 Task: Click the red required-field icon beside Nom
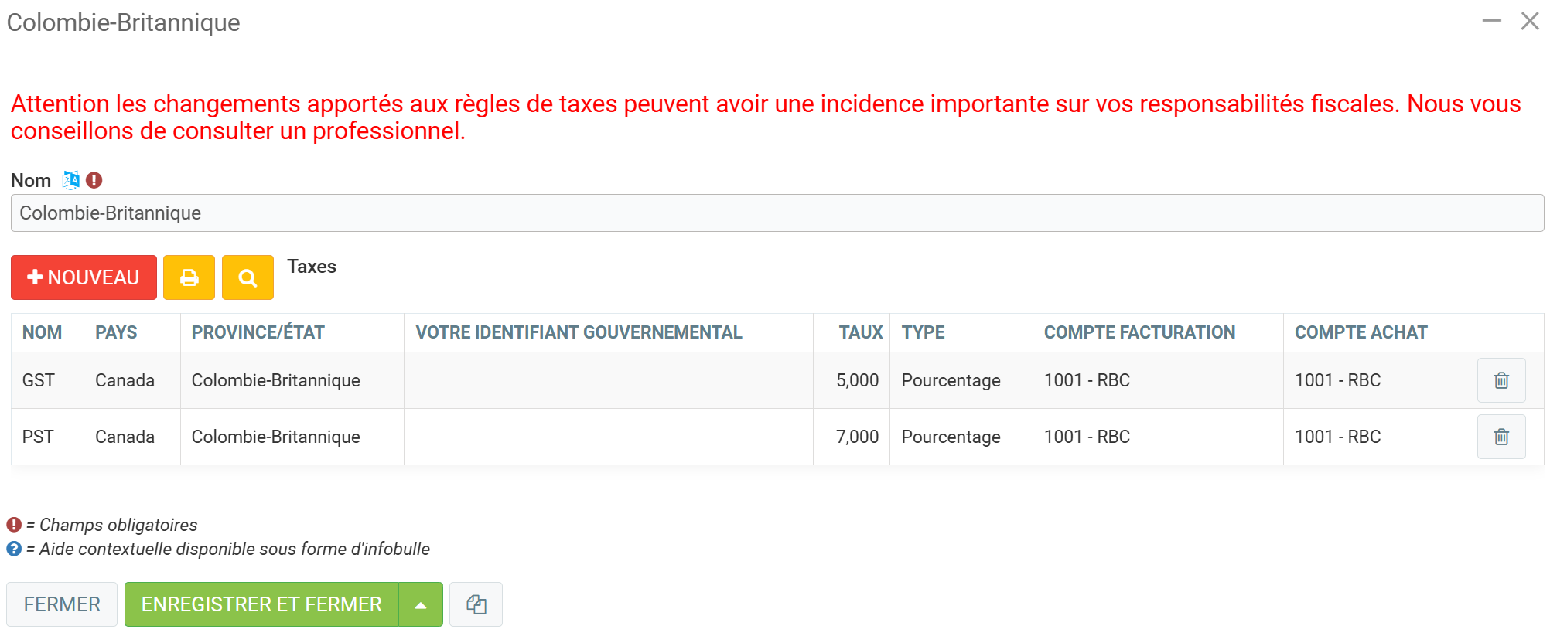[x=94, y=180]
